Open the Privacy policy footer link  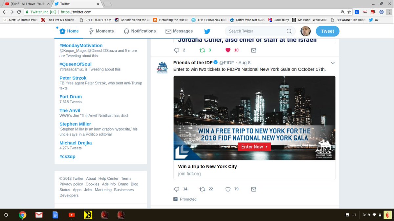point(71,184)
